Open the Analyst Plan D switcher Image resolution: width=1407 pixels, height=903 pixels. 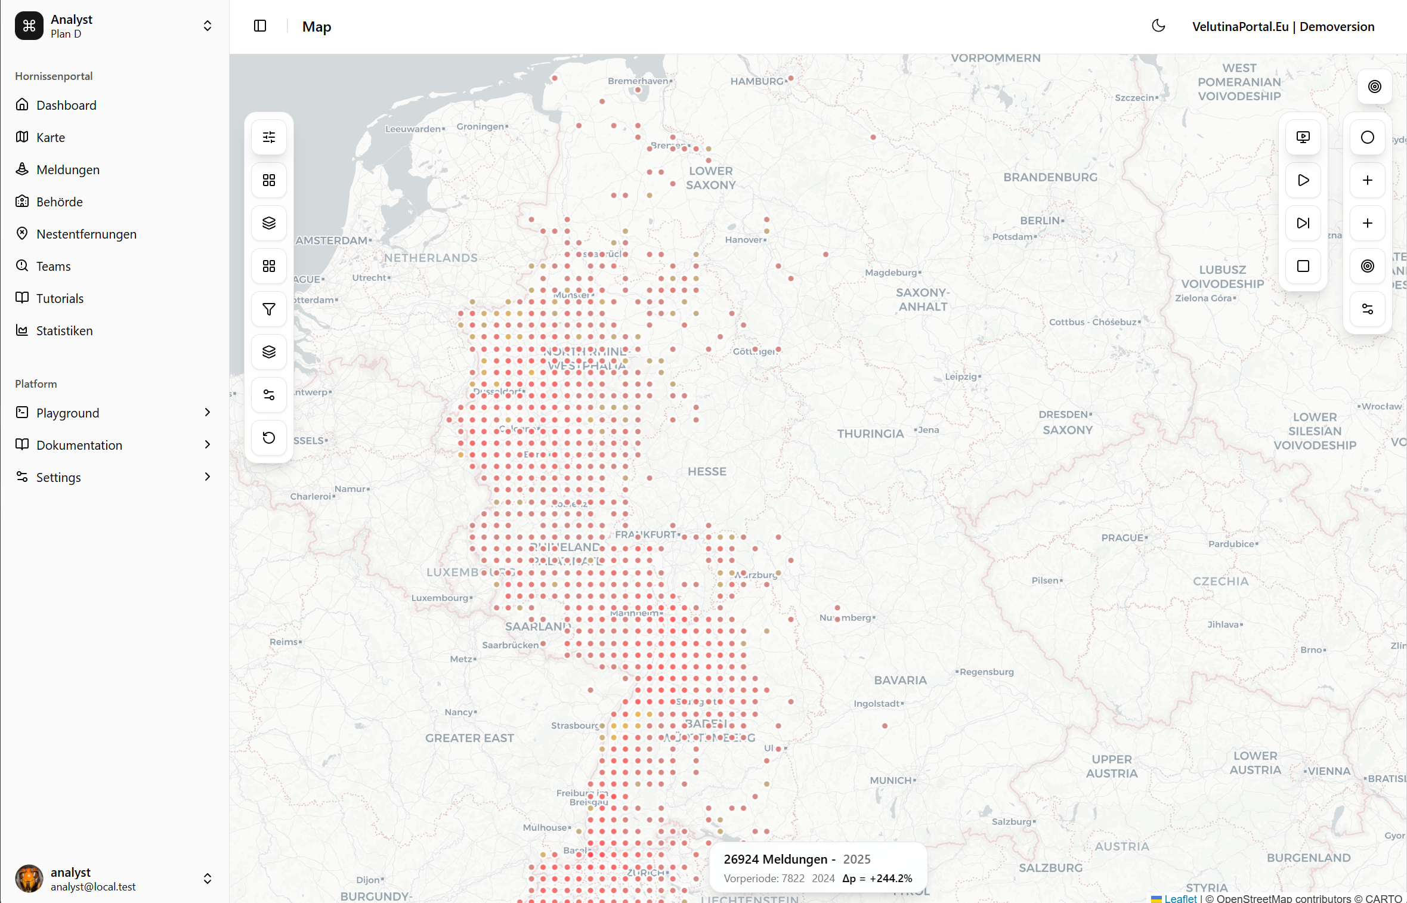click(x=113, y=26)
